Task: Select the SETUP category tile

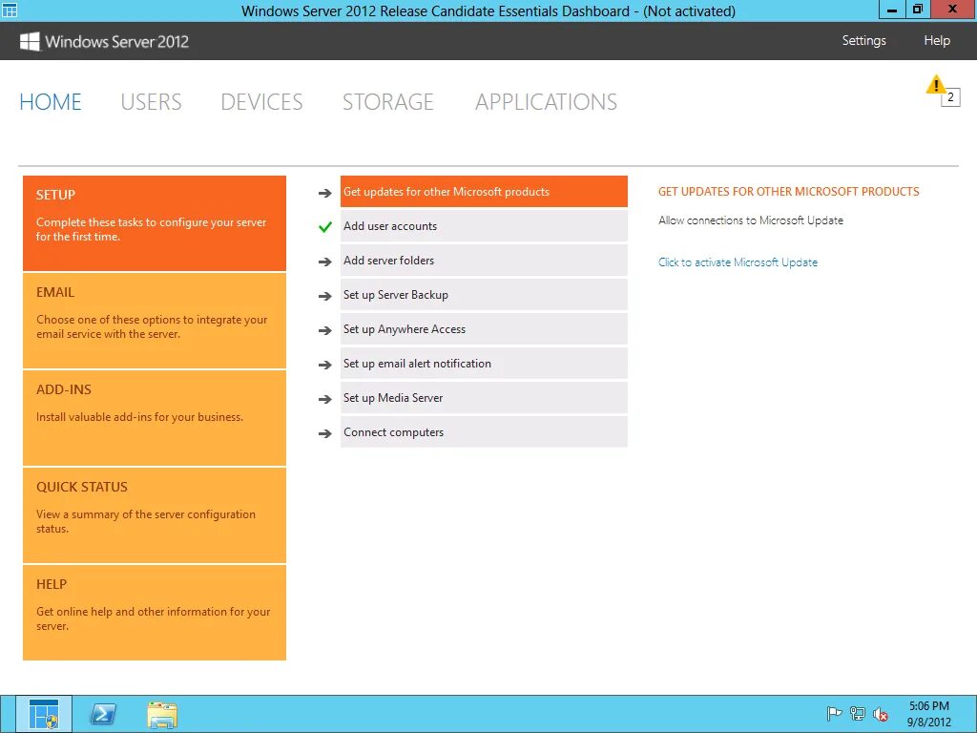Action: [x=155, y=223]
